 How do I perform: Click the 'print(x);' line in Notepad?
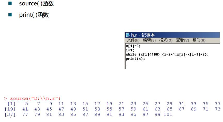pyautogui.click(x=135, y=59)
